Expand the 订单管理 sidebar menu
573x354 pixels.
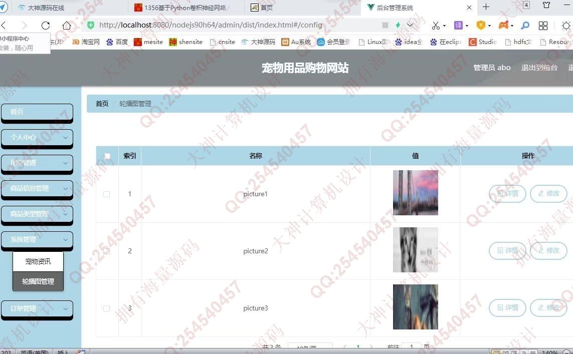click(x=37, y=309)
